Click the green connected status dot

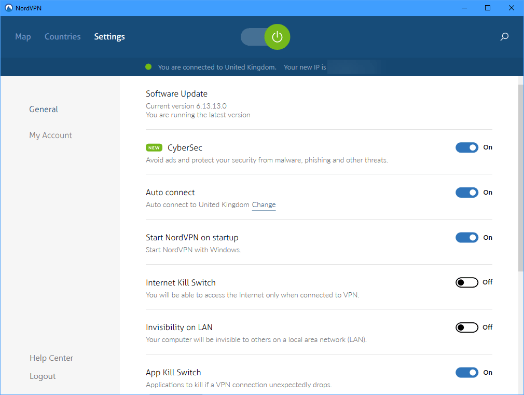149,67
